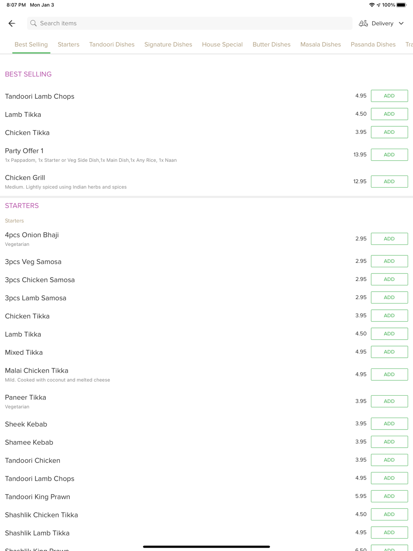Add Tandoori King Prawn
This screenshot has height=551, width=413.
[389, 496]
